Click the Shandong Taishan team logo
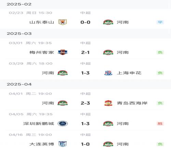 [63, 22]
